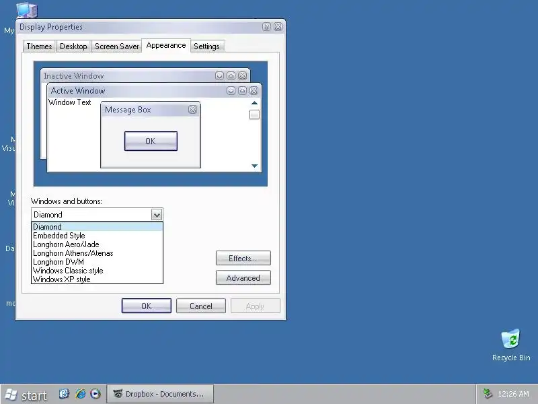
Task: Open the Screen Saver tab
Action: coord(116,46)
